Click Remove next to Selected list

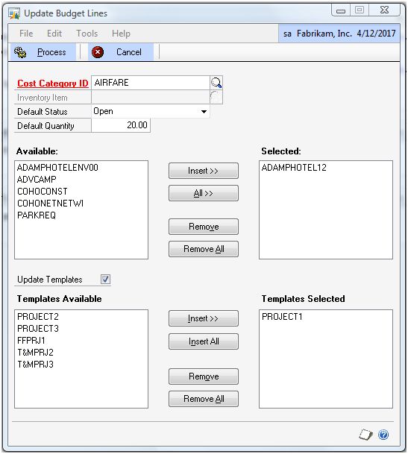(204, 227)
